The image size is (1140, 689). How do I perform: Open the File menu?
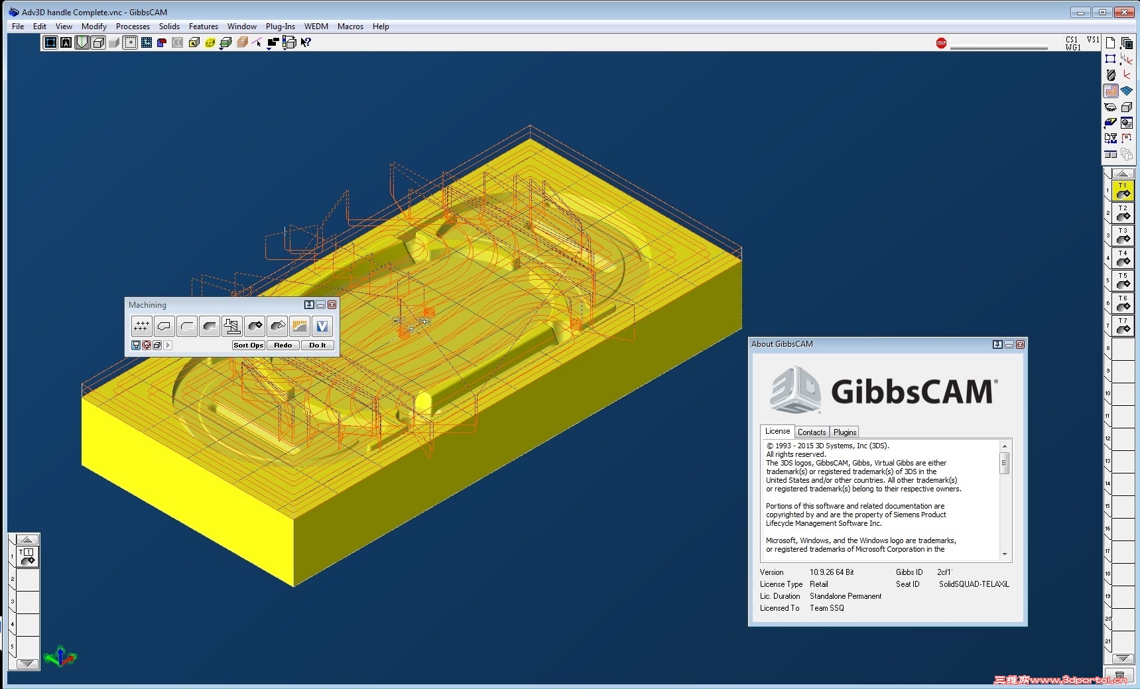[x=18, y=27]
